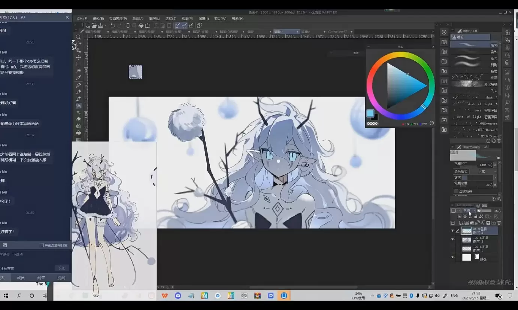The height and width of the screenshot is (310, 518).
Task: Open brush size dynamics button
Action: coord(496,164)
